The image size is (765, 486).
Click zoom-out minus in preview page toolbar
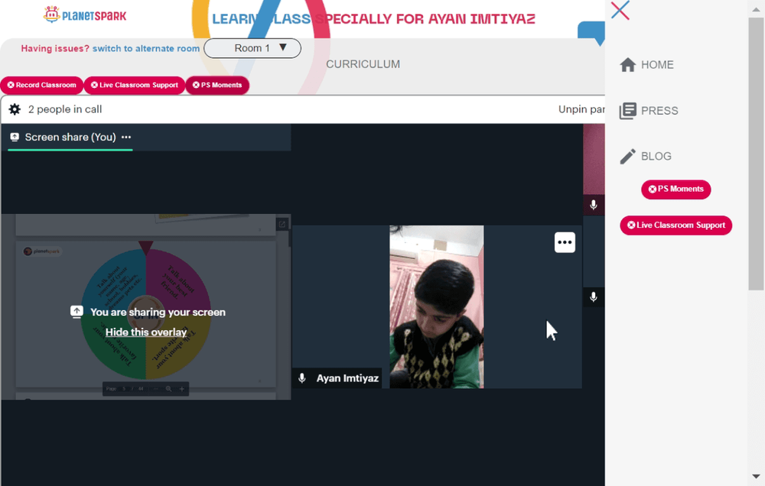click(x=155, y=389)
